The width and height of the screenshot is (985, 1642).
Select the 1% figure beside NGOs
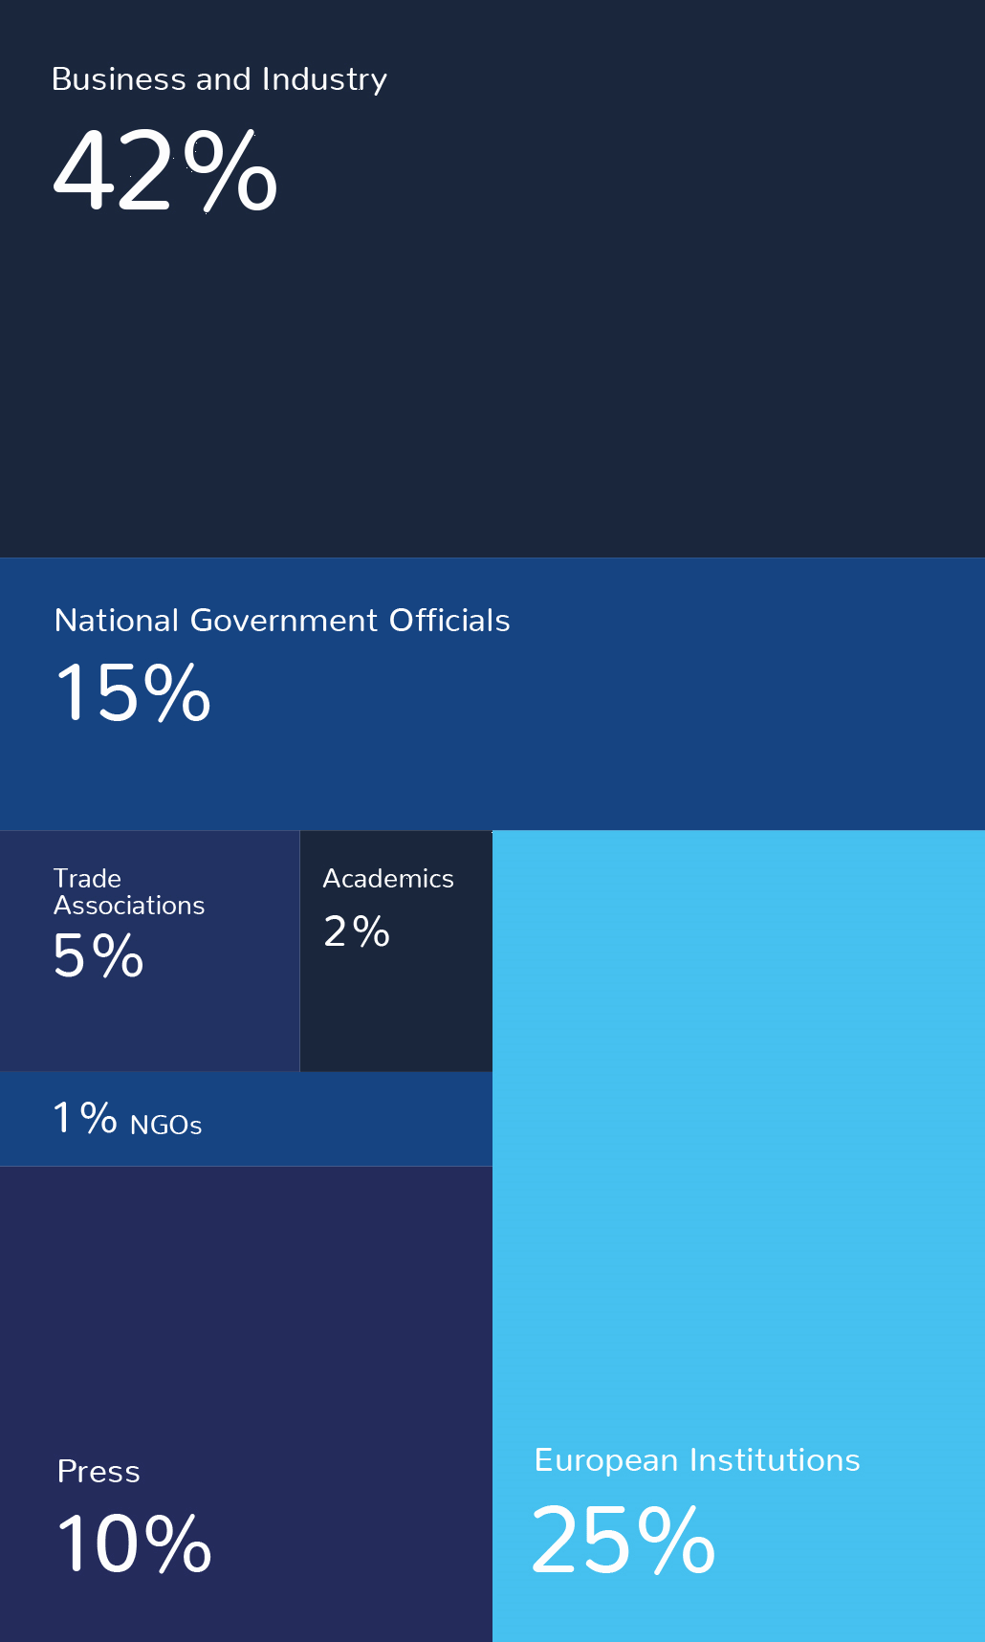[x=85, y=1118]
